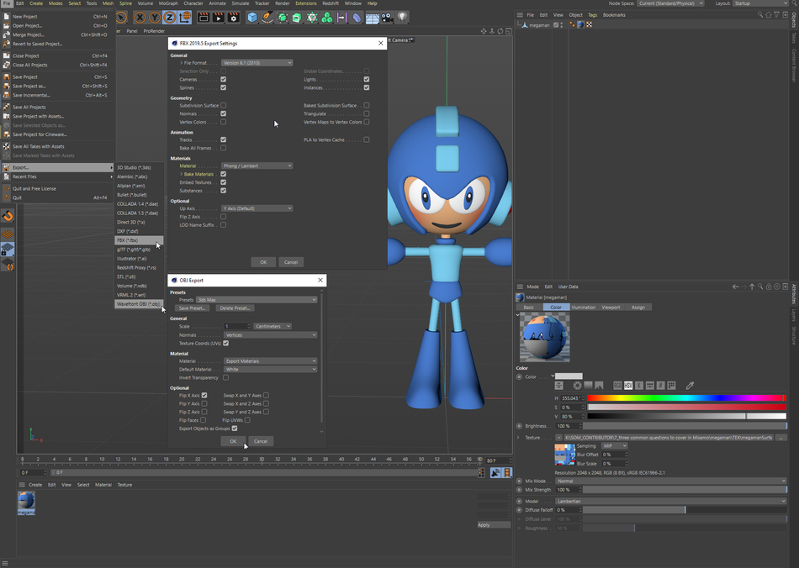The image size is (799, 568).
Task: Toggle Normals checkbox in FBX Geometry
Action: pos(223,113)
